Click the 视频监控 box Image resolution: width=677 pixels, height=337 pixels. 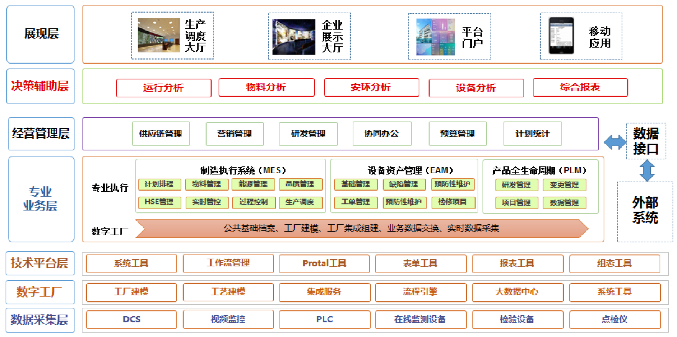tap(228, 320)
